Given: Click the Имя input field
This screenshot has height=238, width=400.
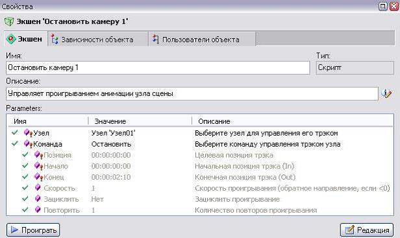Looking at the screenshot, I should pyautogui.click(x=158, y=68).
